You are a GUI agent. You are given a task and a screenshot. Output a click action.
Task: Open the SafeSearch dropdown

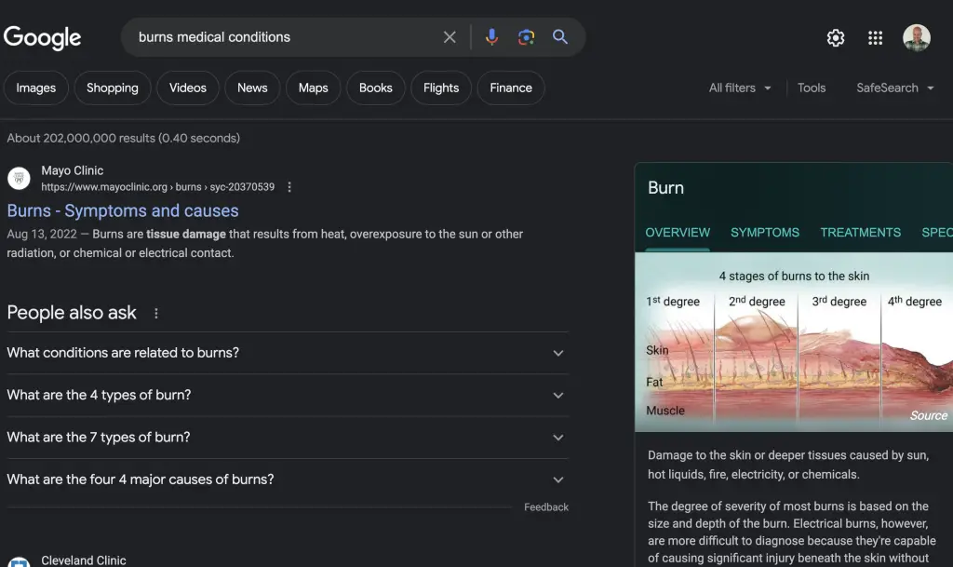pyautogui.click(x=894, y=88)
